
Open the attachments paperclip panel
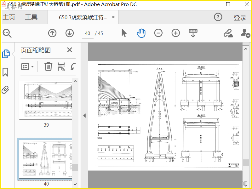pyautogui.click(x=5, y=90)
